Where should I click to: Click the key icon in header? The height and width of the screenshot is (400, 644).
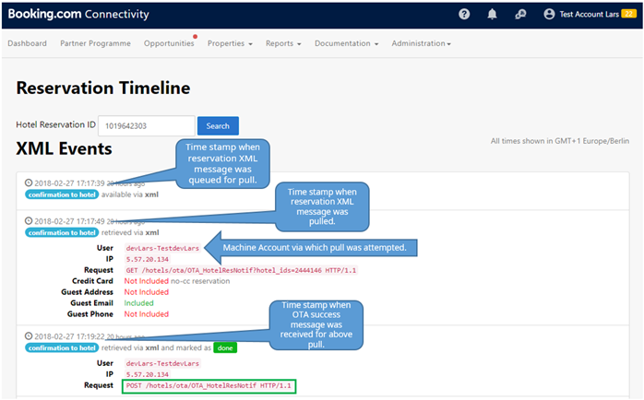click(520, 14)
